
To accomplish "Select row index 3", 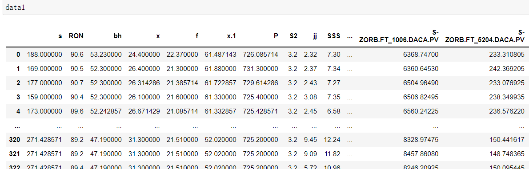I will click(19, 97).
